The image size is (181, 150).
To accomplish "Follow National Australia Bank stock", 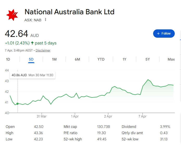I will 164,34.
